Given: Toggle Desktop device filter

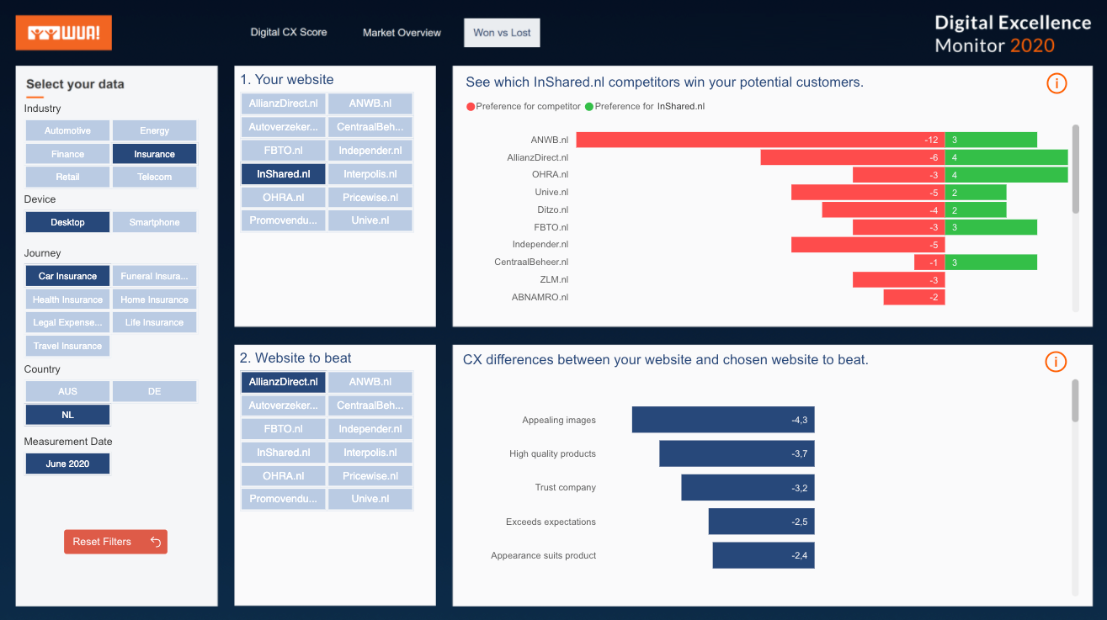Looking at the screenshot, I should 67,222.
